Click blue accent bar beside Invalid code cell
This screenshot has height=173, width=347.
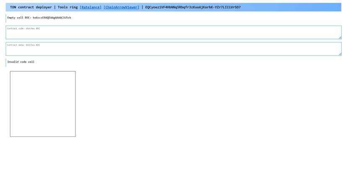6,62
